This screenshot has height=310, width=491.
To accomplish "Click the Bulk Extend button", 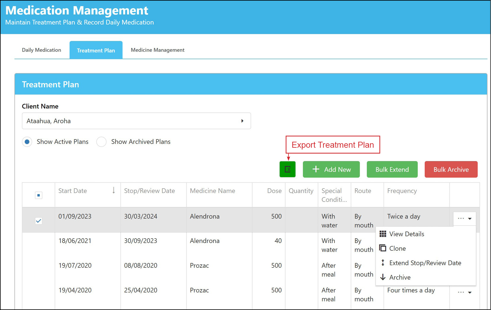I will coord(392,169).
